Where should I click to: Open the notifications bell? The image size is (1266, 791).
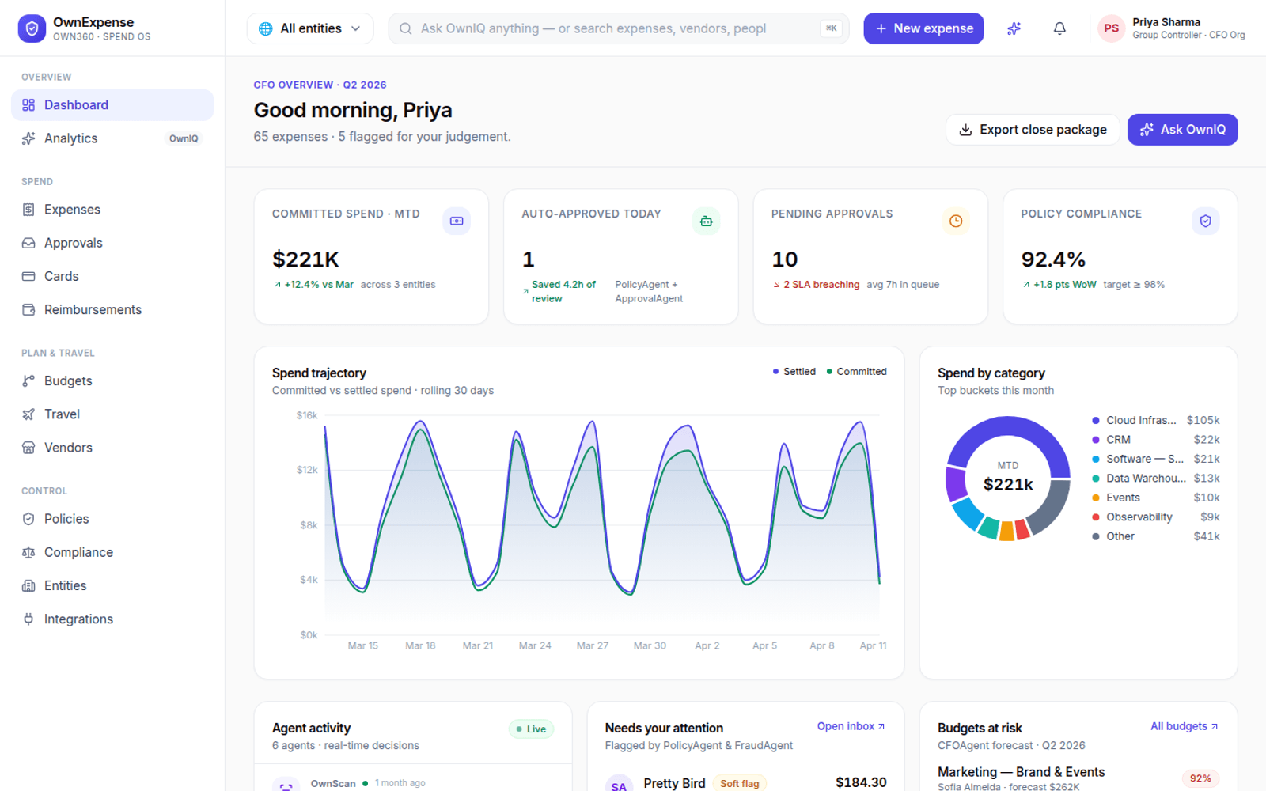coord(1059,28)
